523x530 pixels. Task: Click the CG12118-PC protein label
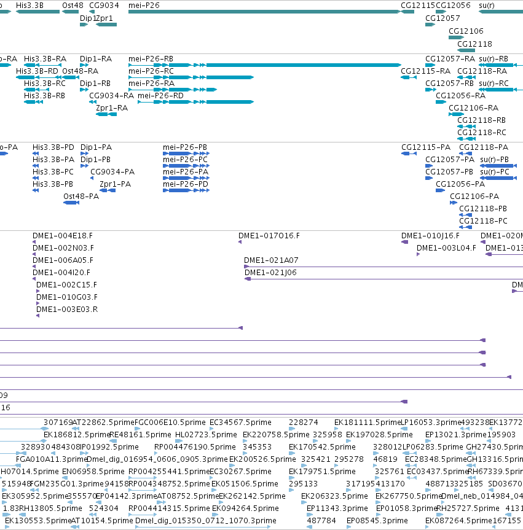click(484, 221)
